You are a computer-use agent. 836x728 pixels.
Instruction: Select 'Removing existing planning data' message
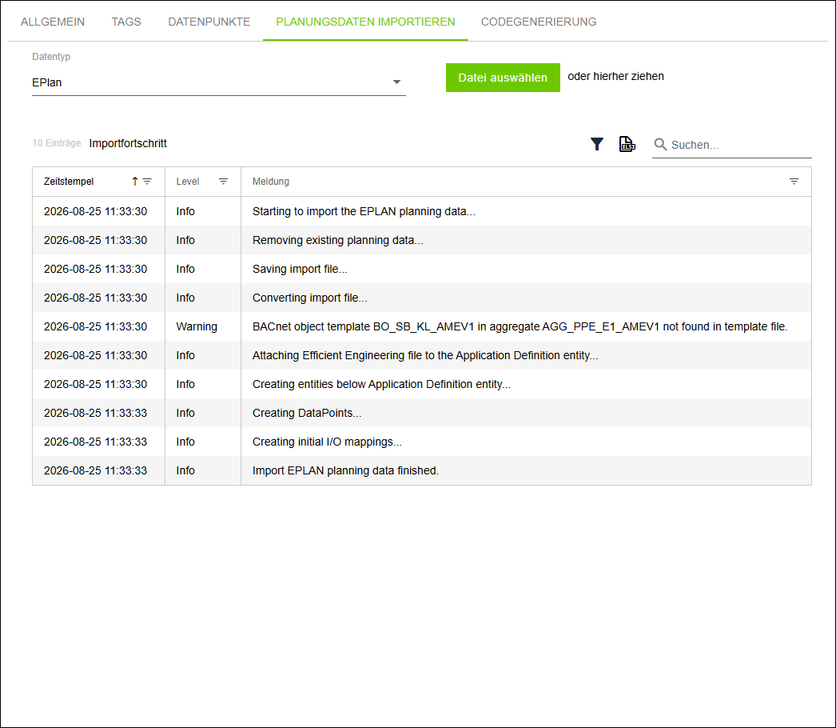(x=337, y=240)
